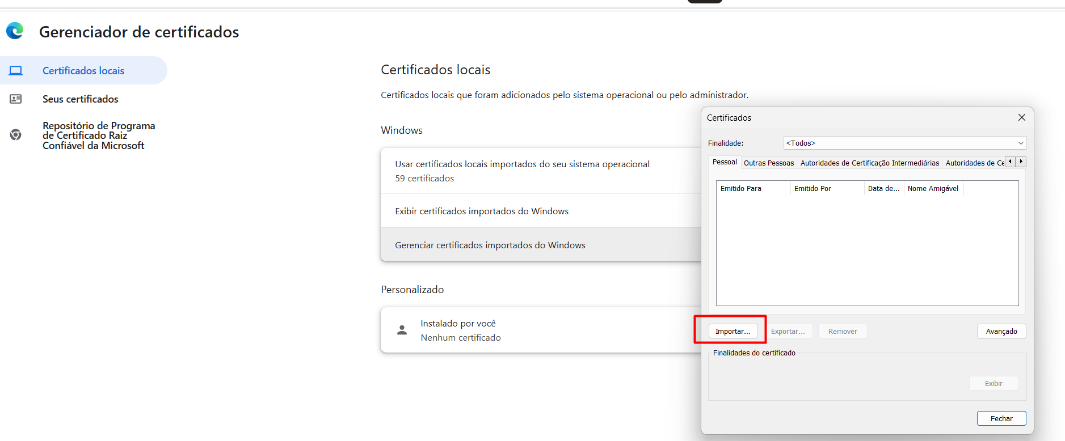Switch to the Outras Pessoas tab
The image size is (1065, 441).
click(769, 163)
